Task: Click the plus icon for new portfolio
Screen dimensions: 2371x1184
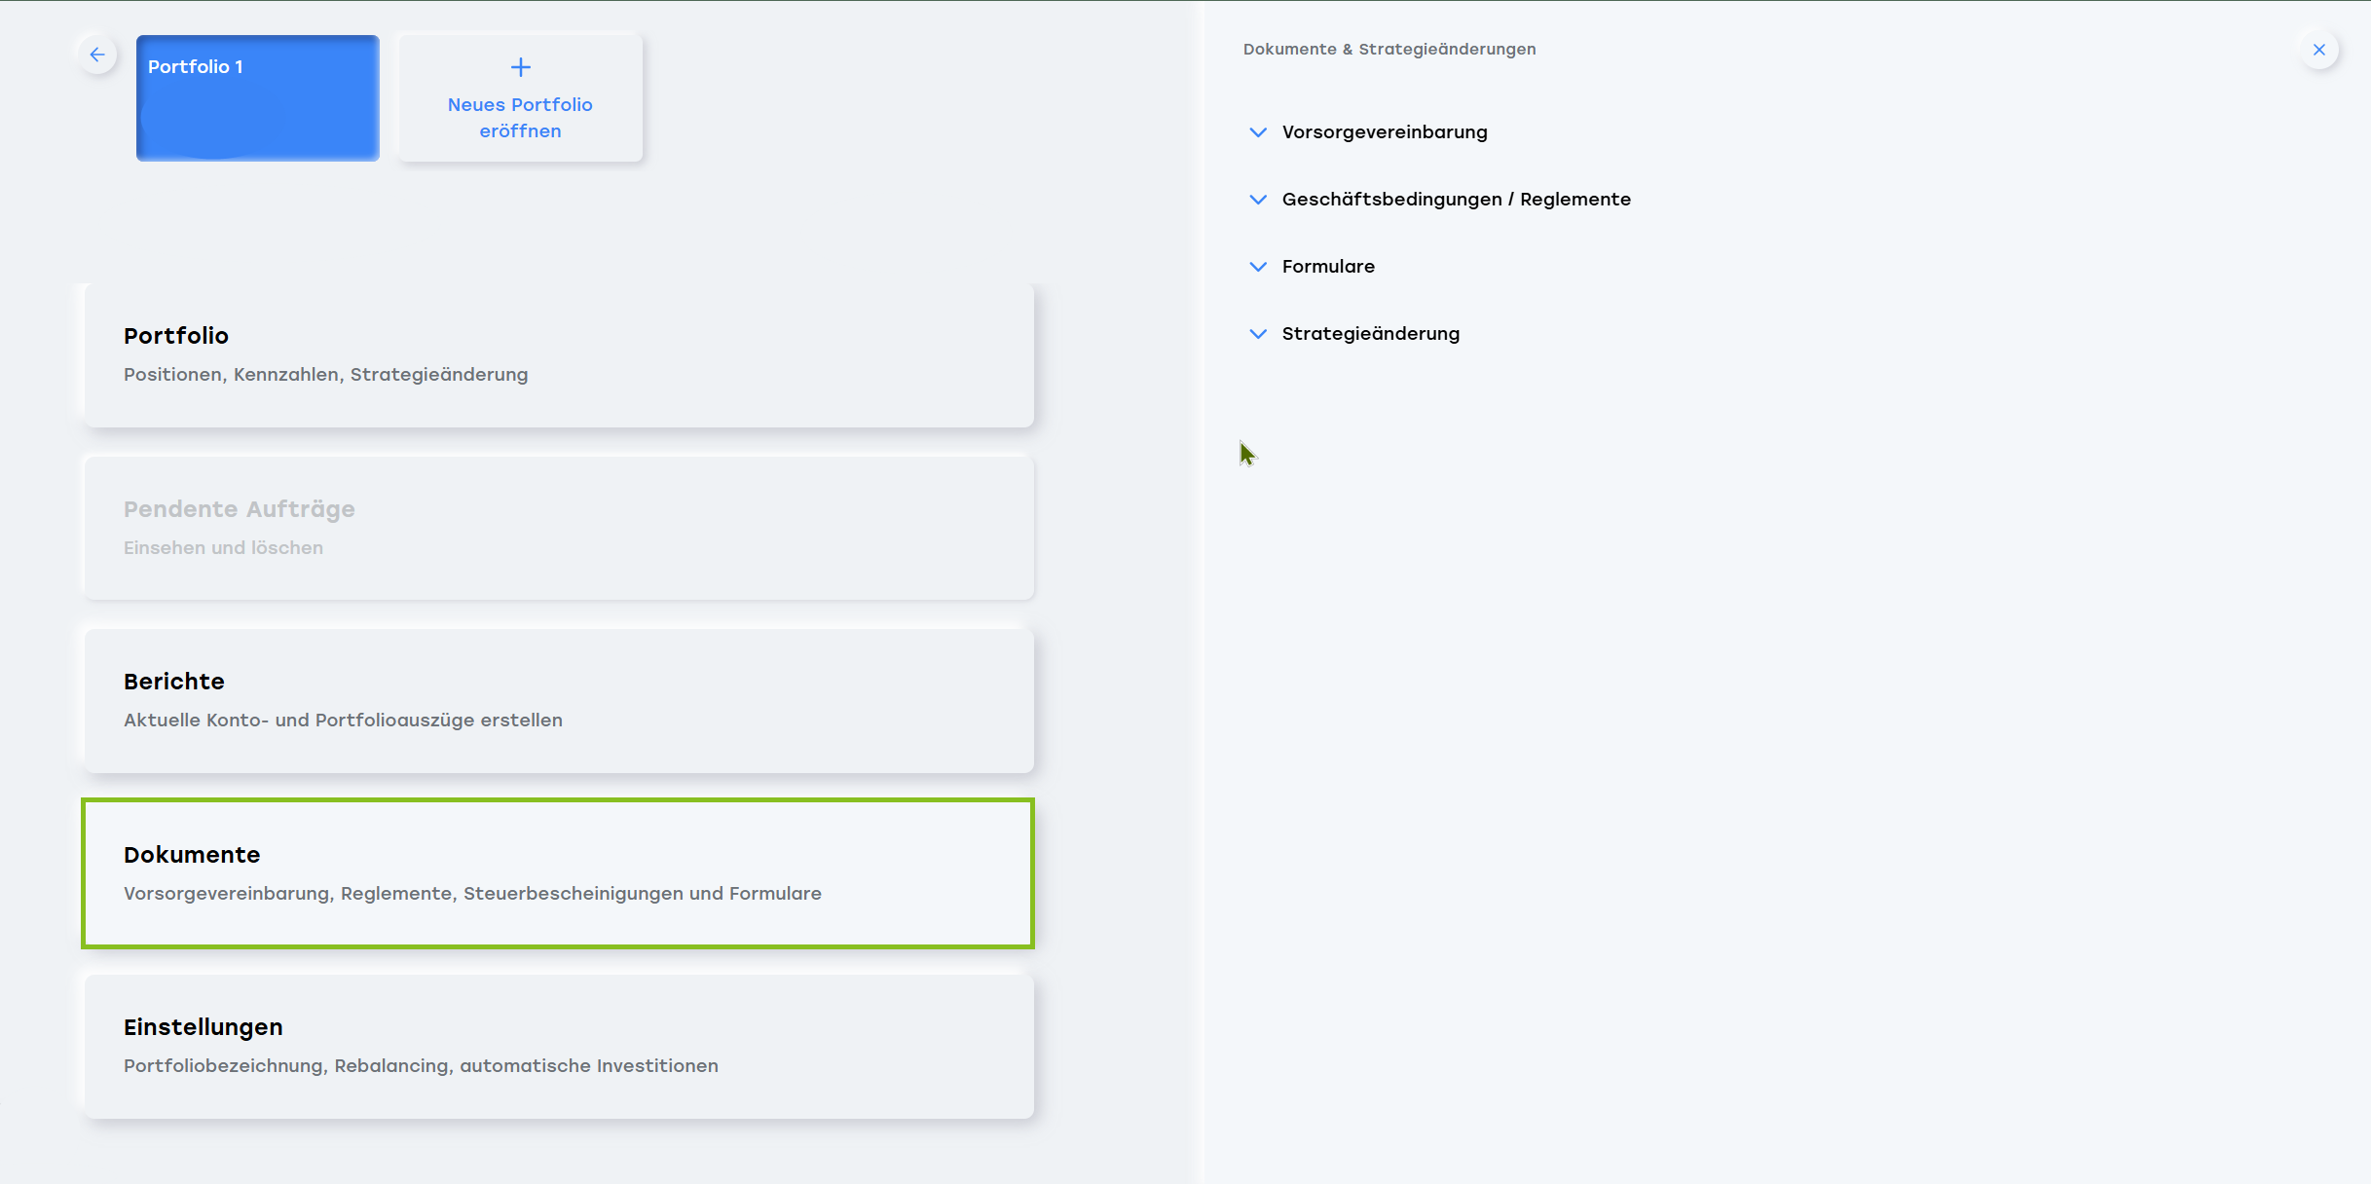Action: coord(521,67)
